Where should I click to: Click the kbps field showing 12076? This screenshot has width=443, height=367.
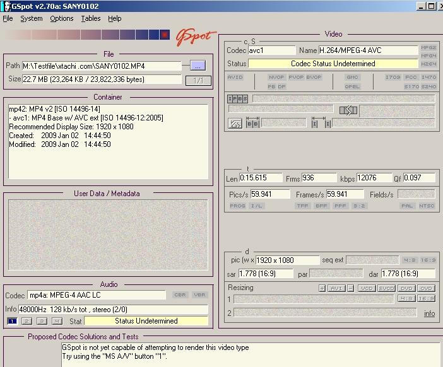(374, 178)
